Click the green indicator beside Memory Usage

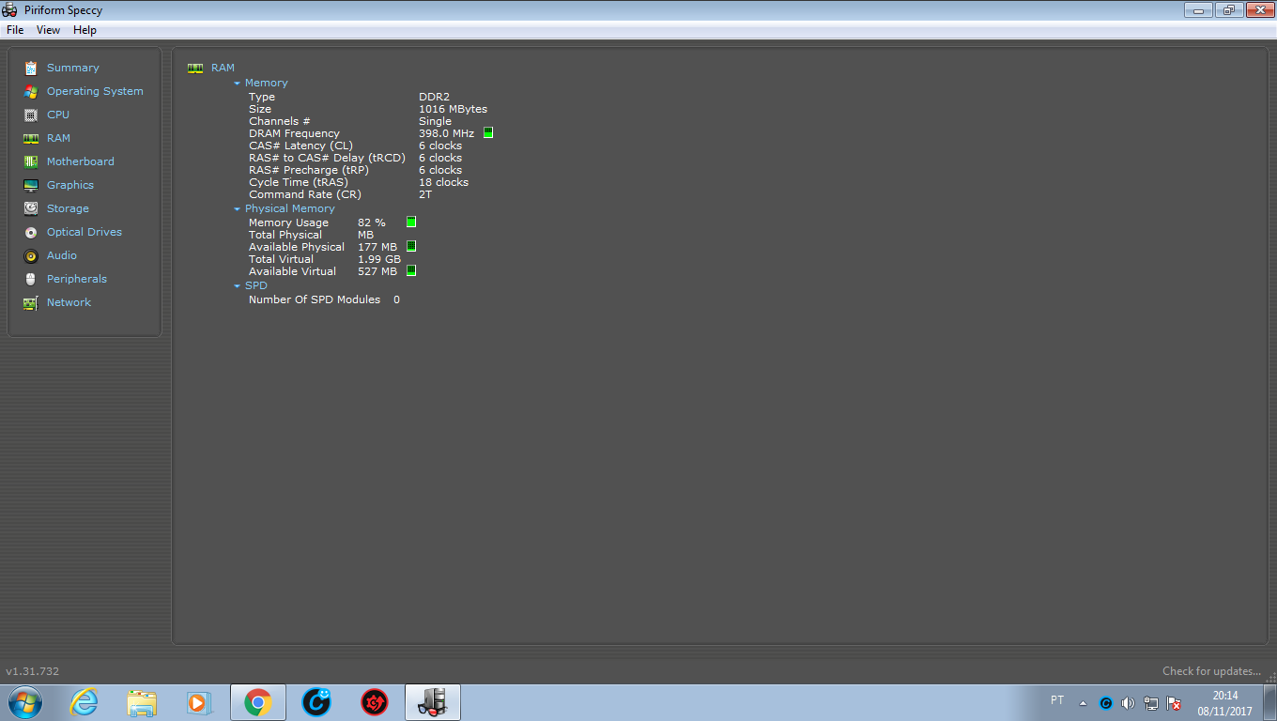point(411,222)
